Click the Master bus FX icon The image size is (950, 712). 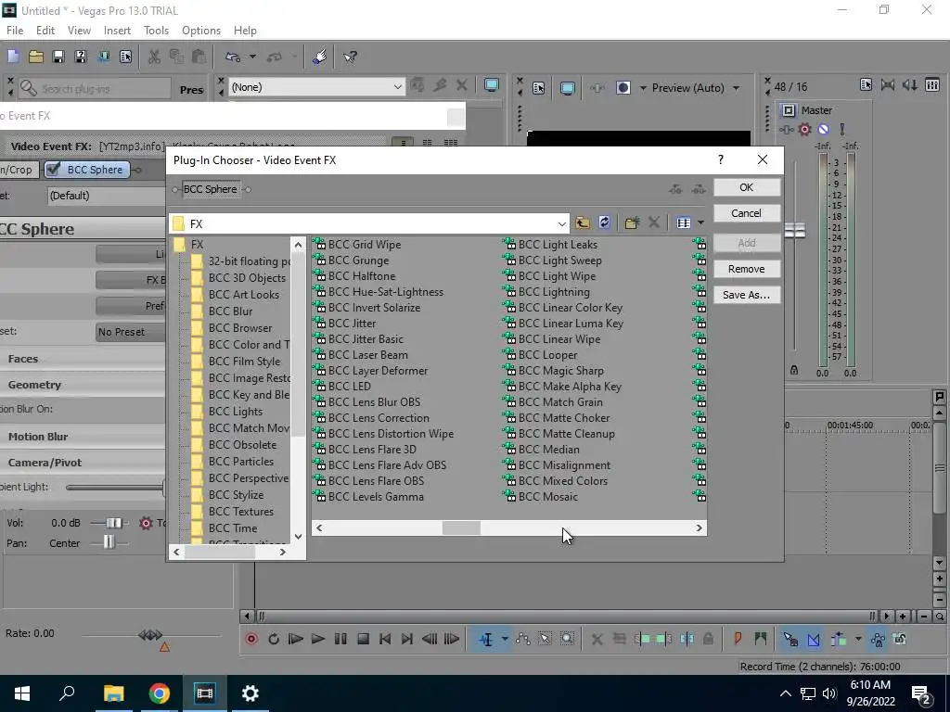pos(786,130)
